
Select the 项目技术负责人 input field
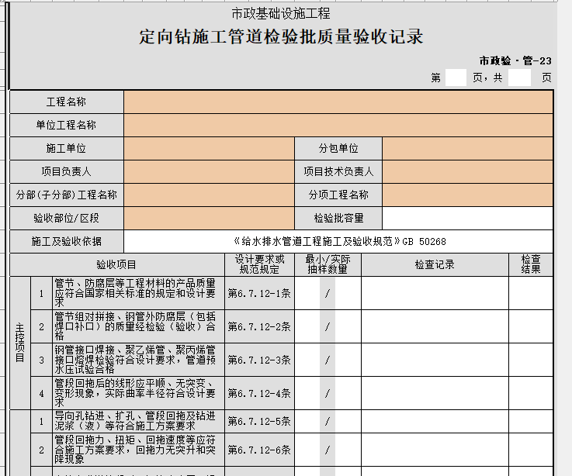[x=467, y=172]
